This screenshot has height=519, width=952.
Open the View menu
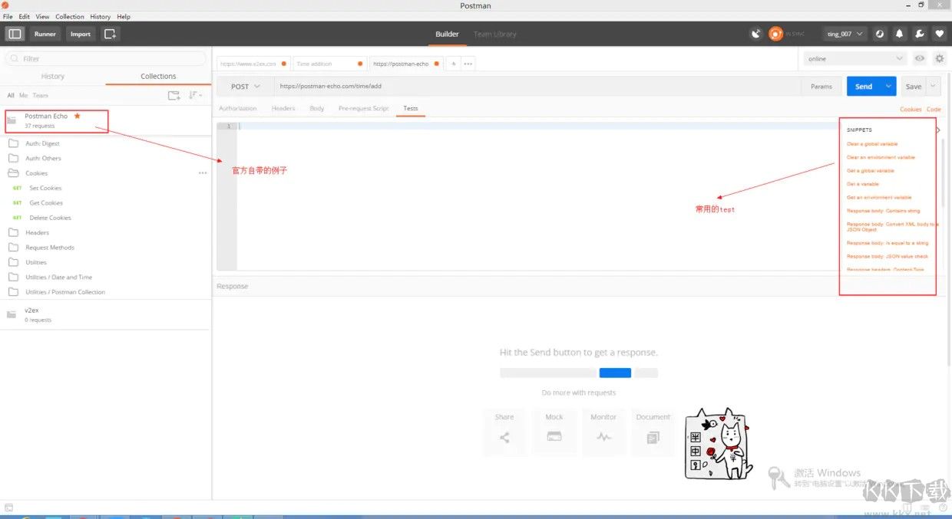[x=42, y=16]
